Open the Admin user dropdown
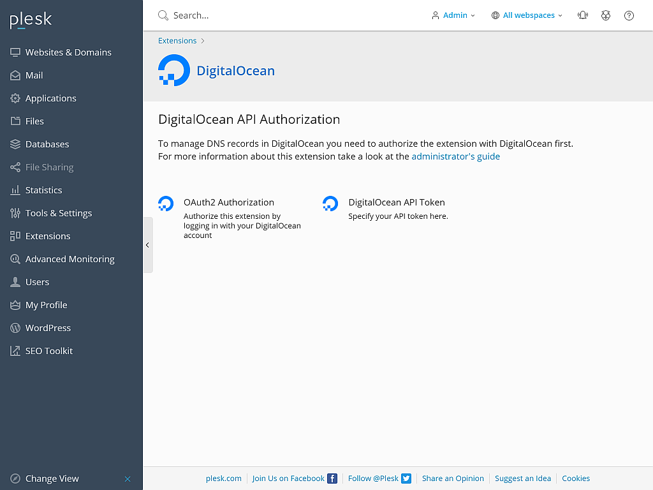653x490 pixels. click(453, 15)
